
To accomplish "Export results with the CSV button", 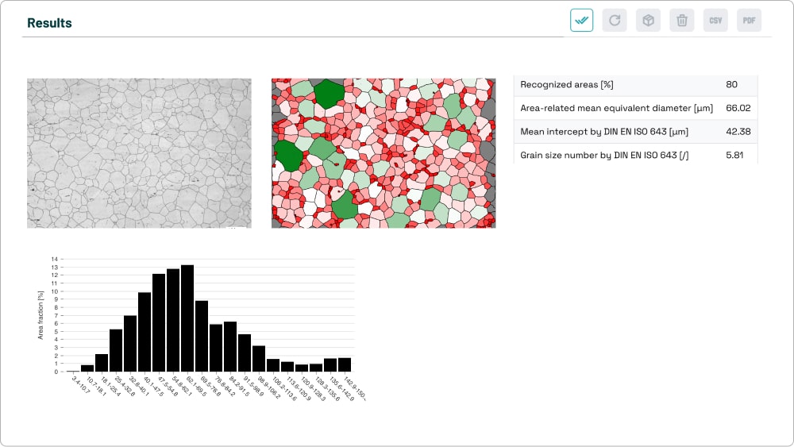I will [715, 21].
